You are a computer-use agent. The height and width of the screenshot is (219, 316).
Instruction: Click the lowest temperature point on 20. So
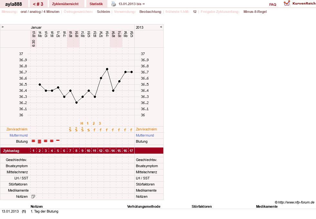(76, 102)
